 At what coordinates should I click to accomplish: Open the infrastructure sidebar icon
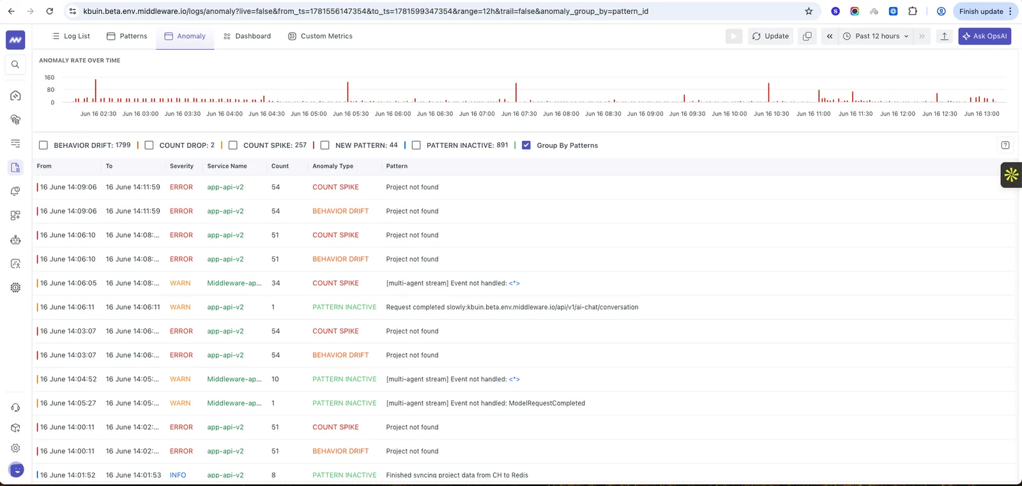pyautogui.click(x=15, y=119)
